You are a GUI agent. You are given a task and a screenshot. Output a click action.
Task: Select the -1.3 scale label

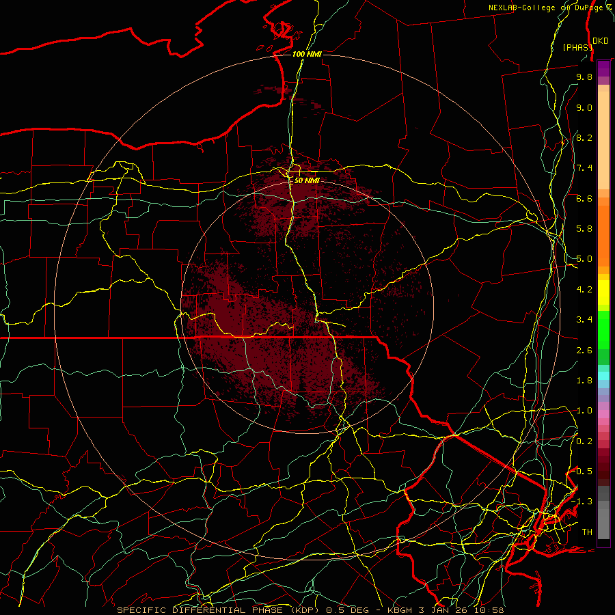coord(583,502)
